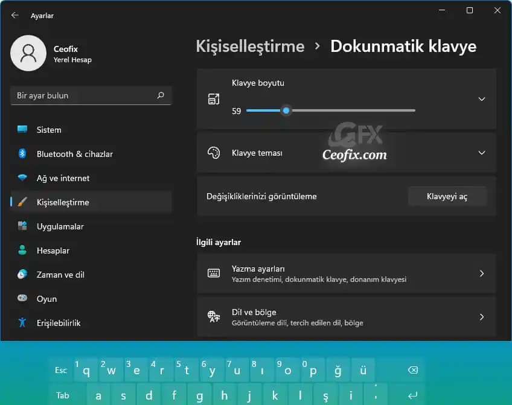The height and width of the screenshot is (405, 512).
Task: Click the Zaman ve dil clock icon
Action: [22, 275]
